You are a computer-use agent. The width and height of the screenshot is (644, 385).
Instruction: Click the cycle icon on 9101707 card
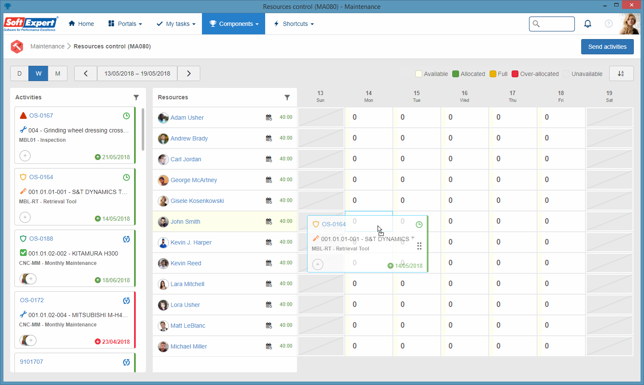(x=126, y=362)
